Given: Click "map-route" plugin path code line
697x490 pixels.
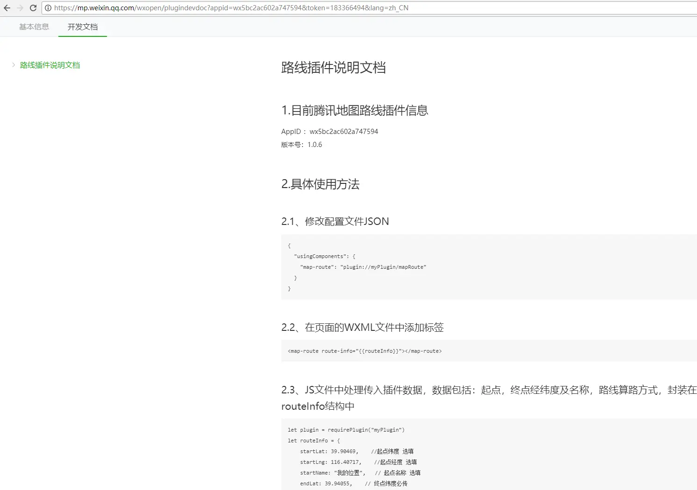Looking at the screenshot, I should [x=363, y=267].
